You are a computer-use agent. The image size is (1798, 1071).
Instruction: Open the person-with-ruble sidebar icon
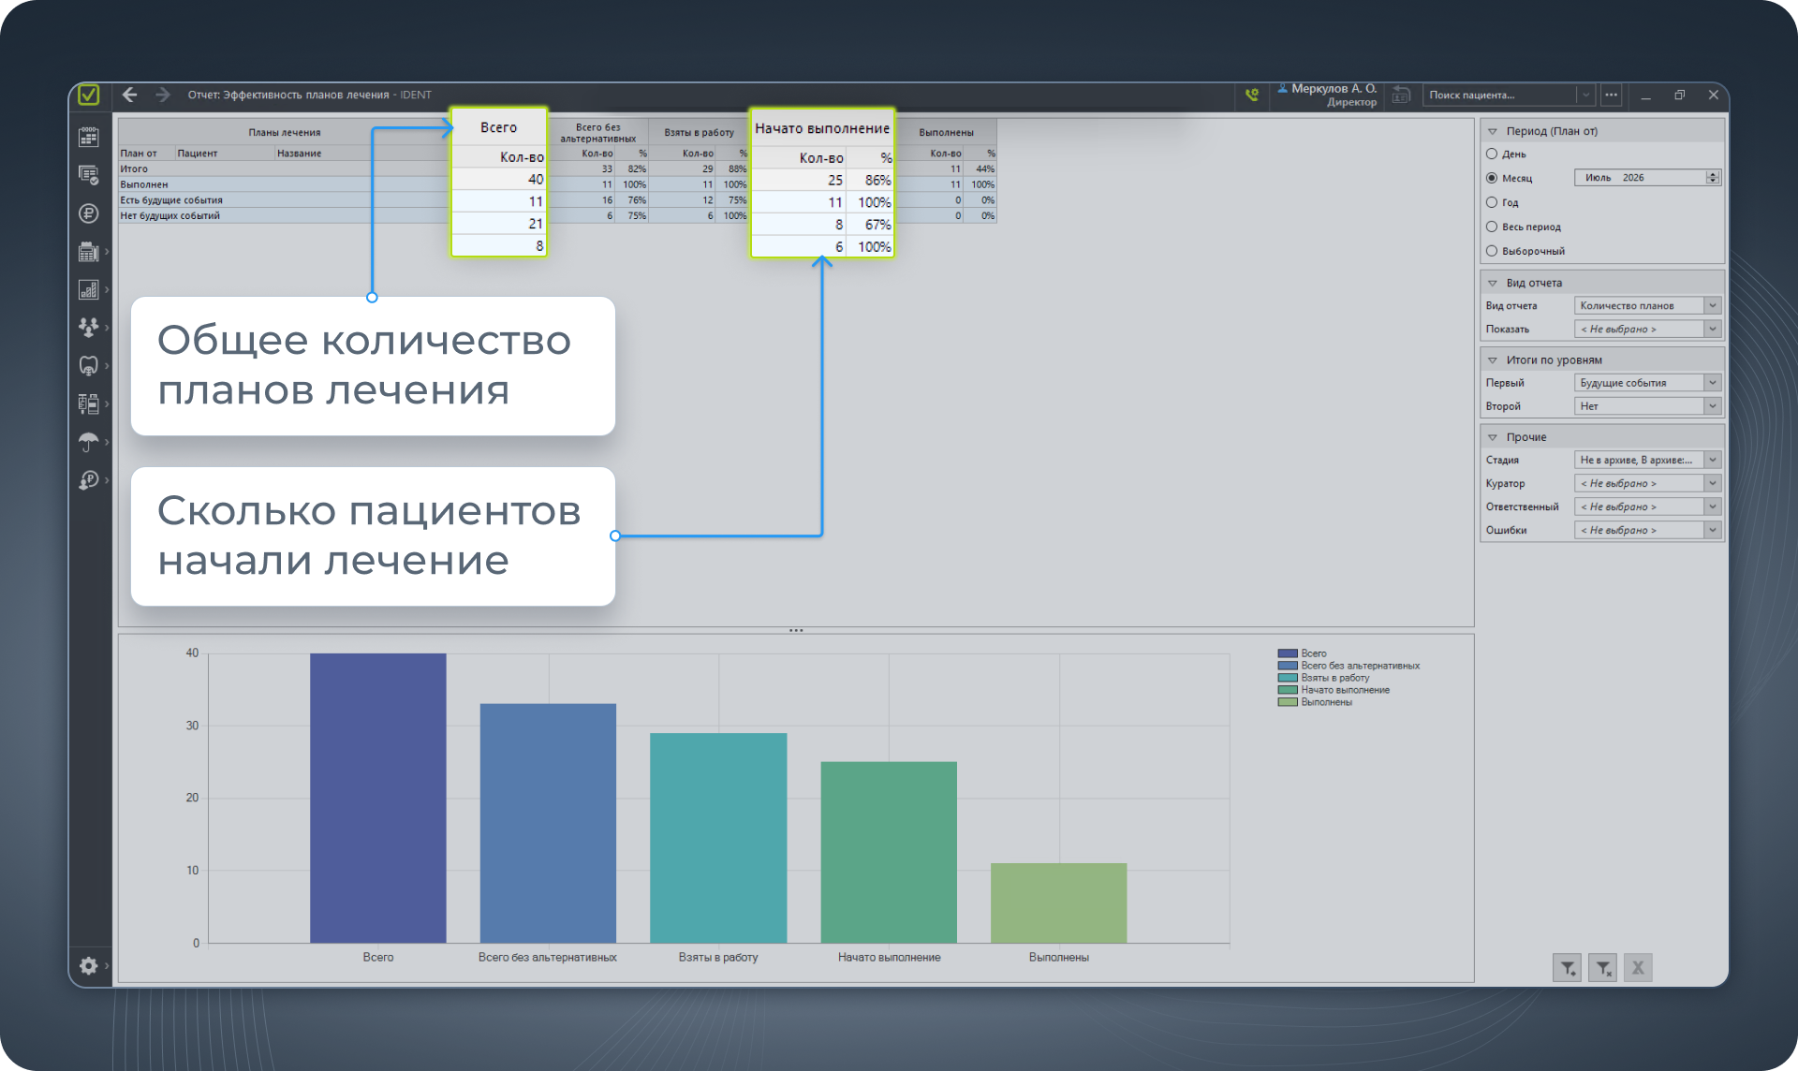[x=89, y=480]
